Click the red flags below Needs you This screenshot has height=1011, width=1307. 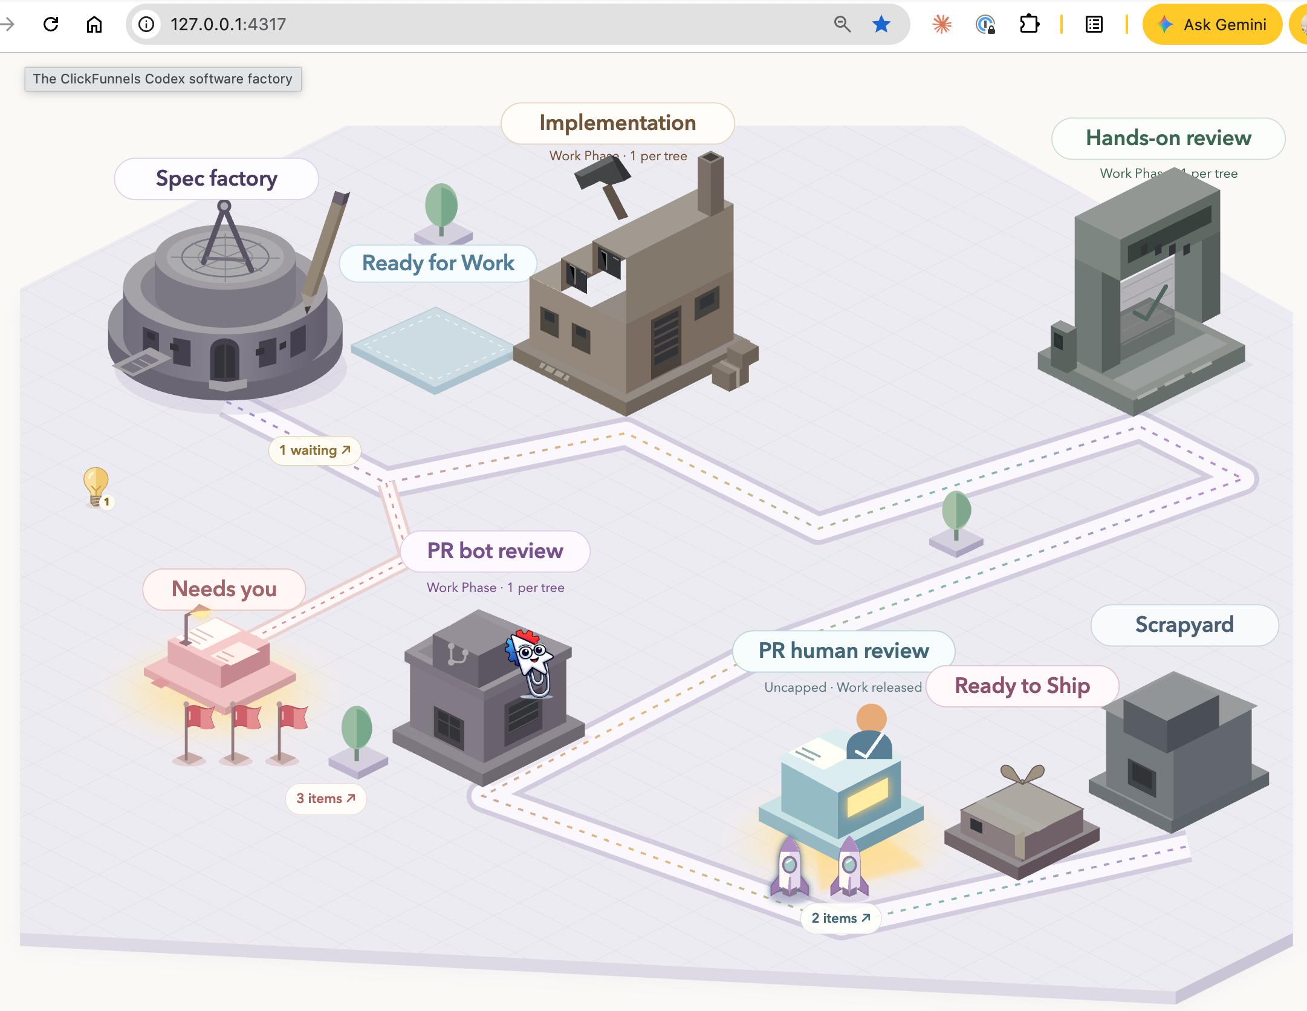241,734
